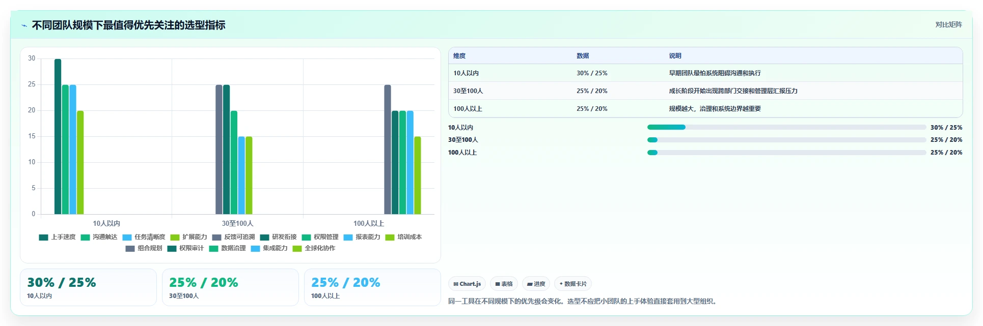Click the 100人以上 progress bar
The image size is (983, 326).
(x=786, y=153)
